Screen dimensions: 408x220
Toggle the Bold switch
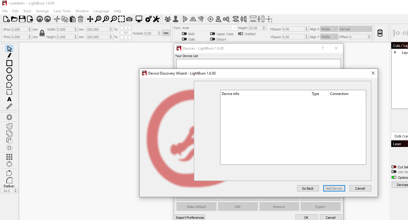[x=184, y=34]
